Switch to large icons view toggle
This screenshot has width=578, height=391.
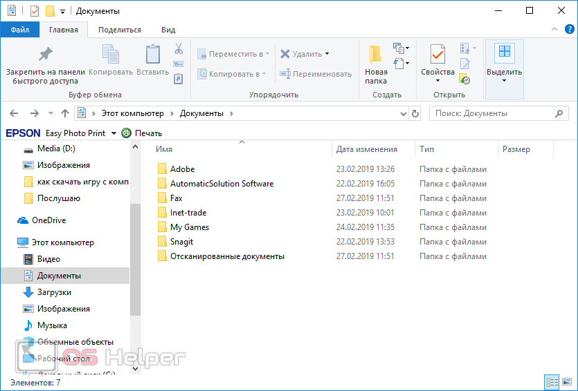[x=567, y=382]
